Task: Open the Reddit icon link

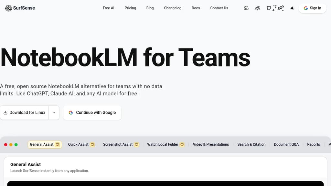Action: (257, 8)
